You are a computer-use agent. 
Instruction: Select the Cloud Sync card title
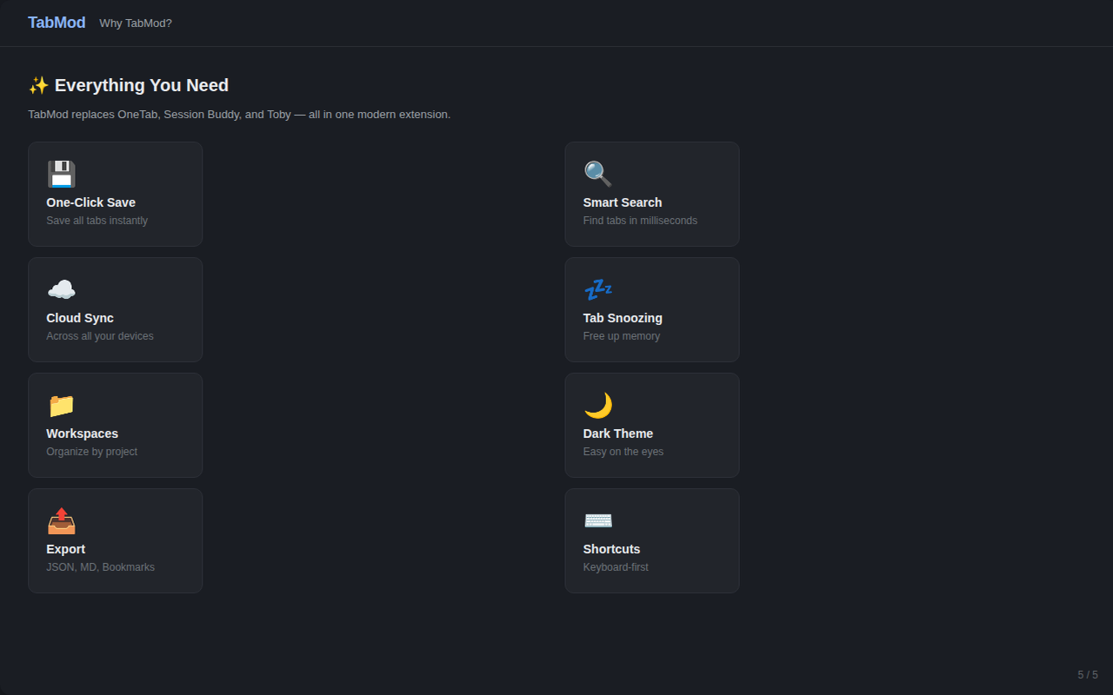(80, 318)
